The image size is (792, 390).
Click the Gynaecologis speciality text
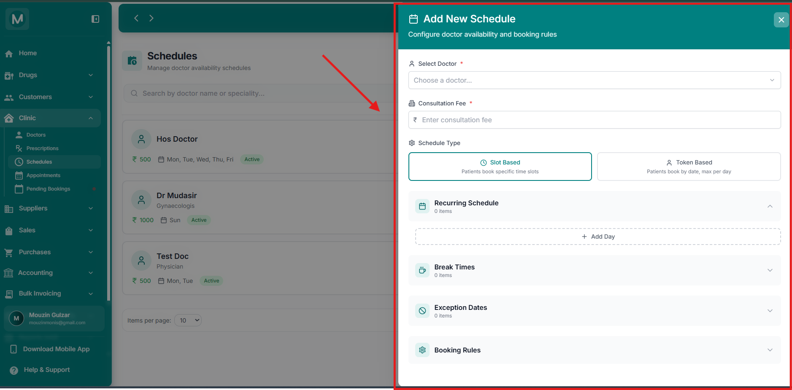coord(176,206)
